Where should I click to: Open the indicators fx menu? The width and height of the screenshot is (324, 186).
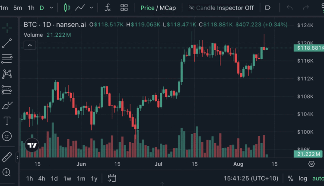click(x=108, y=8)
